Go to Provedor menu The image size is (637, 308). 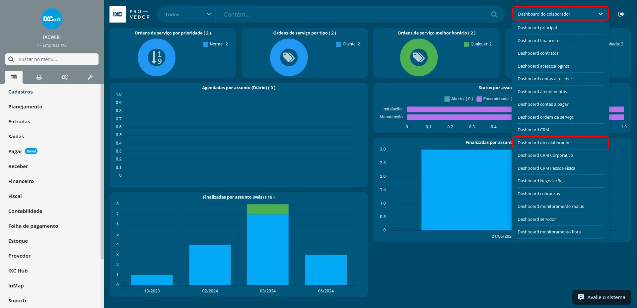(x=19, y=256)
